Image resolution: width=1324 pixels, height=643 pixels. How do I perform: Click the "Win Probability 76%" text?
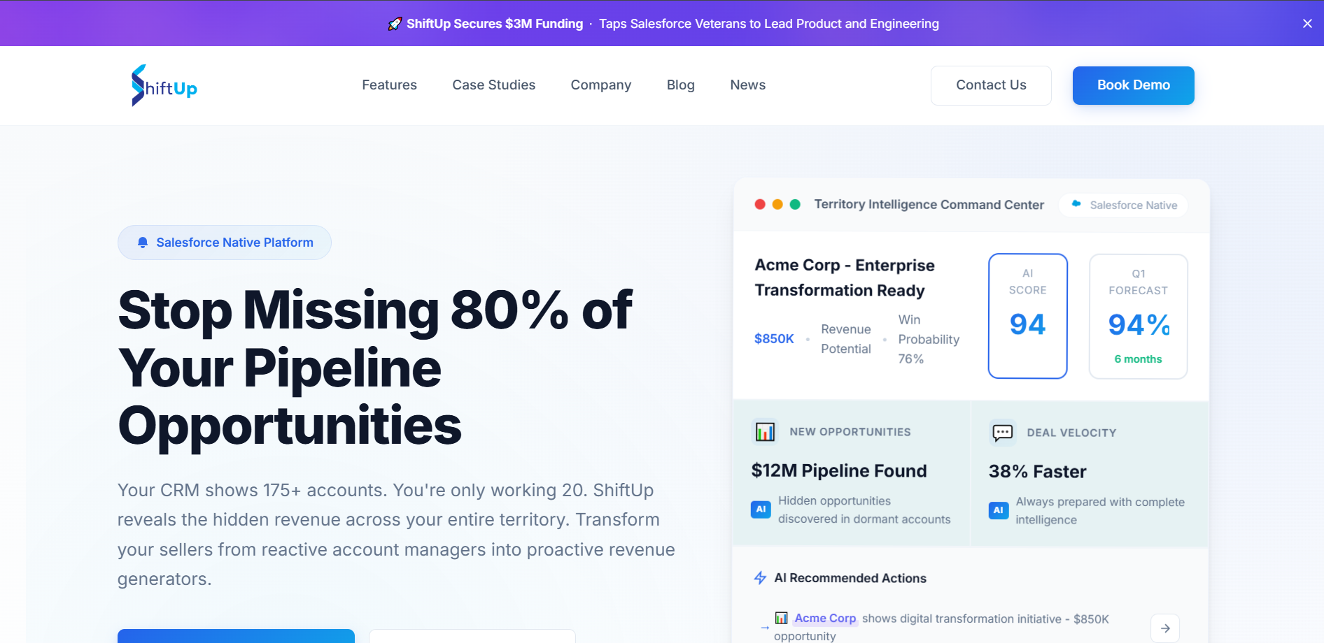[929, 339]
